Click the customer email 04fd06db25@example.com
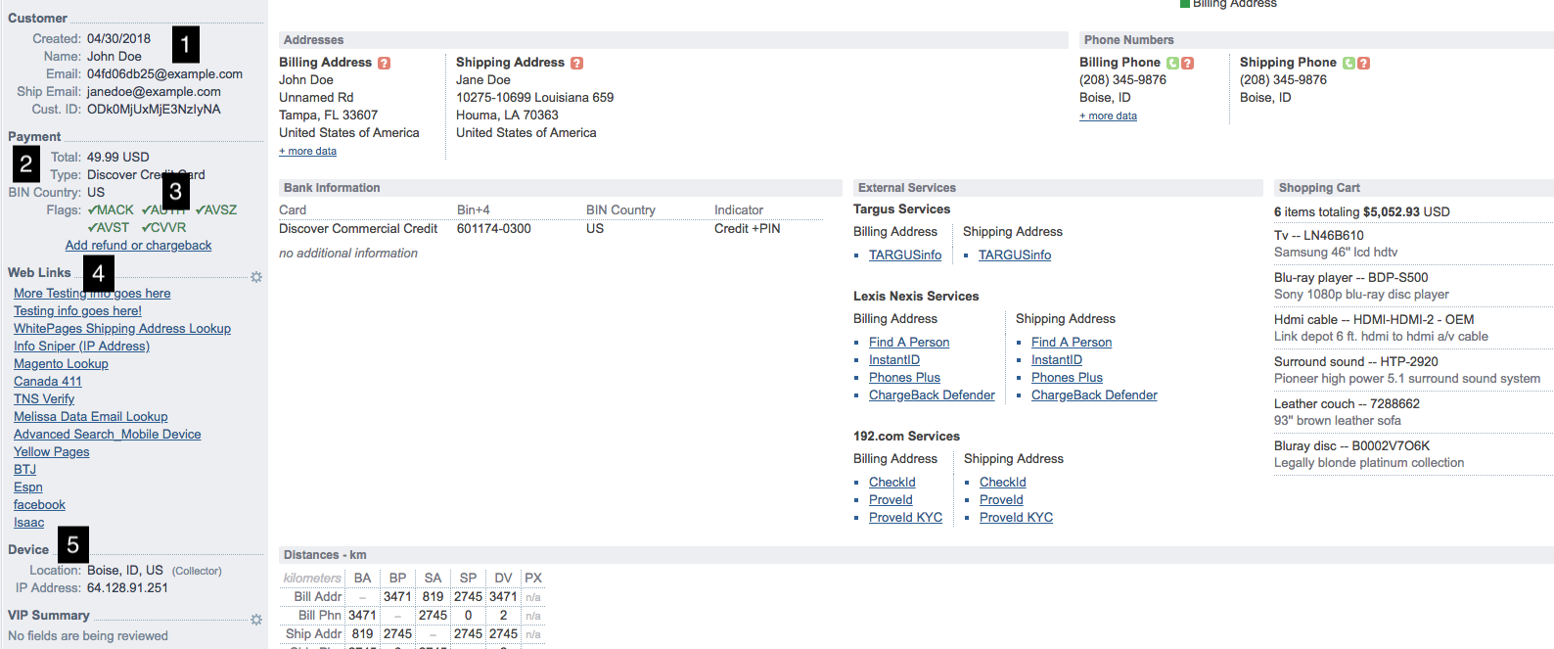Image resolution: width=1554 pixels, height=649 pixels. 164,74
